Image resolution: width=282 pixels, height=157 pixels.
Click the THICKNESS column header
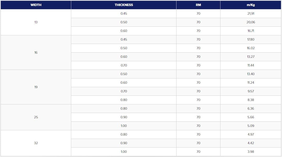[124, 5]
